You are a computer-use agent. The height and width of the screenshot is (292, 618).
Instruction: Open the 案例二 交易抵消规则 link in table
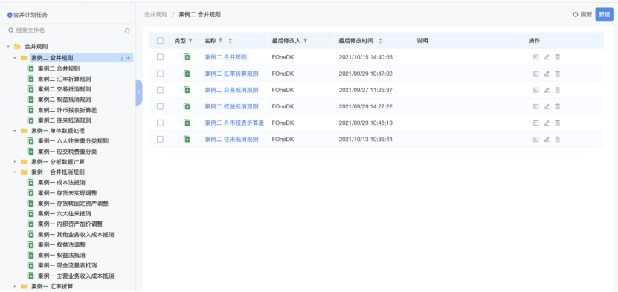coord(232,90)
